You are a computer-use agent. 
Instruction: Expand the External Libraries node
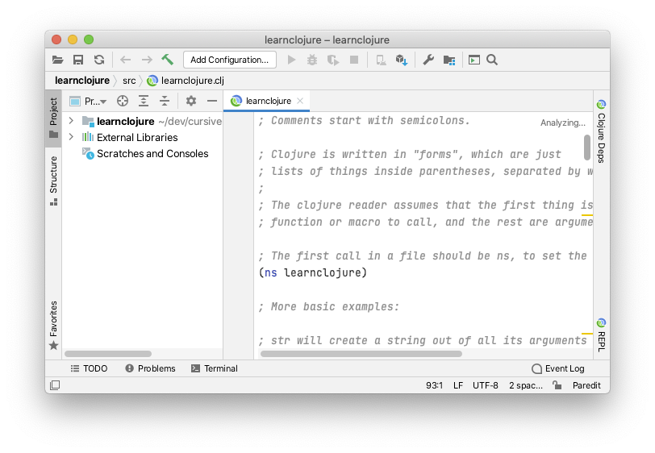(x=71, y=137)
